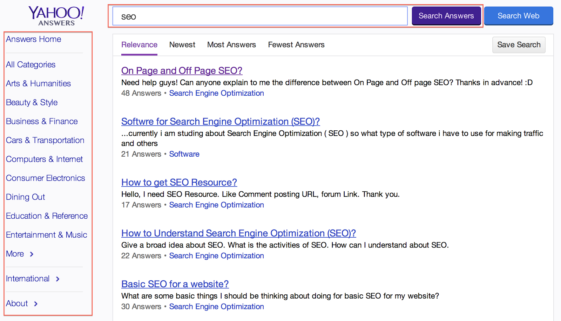The height and width of the screenshot is (321, 561).
Task: Select the Consumer Electronics category
Action: tap(46, 178)
